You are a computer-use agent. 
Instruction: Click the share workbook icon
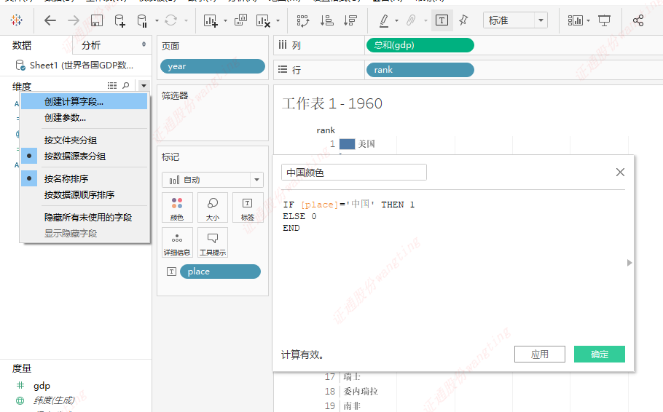pyautogui.click(x=638, y=20)
